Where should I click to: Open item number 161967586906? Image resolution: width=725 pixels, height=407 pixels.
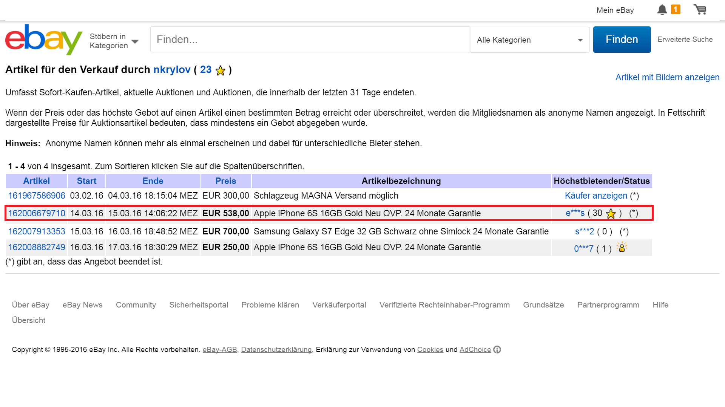37,196
